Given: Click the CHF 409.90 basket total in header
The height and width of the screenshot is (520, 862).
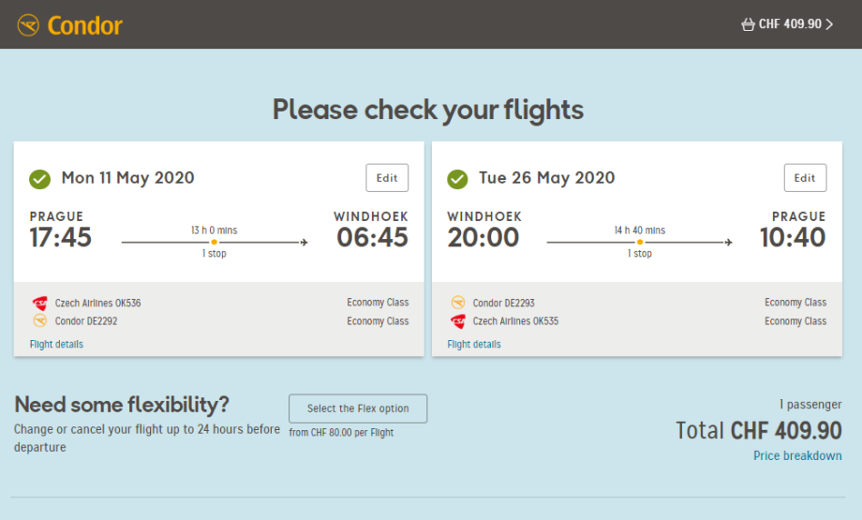Looking at the screenshot, I should click(x=790, y=24).
